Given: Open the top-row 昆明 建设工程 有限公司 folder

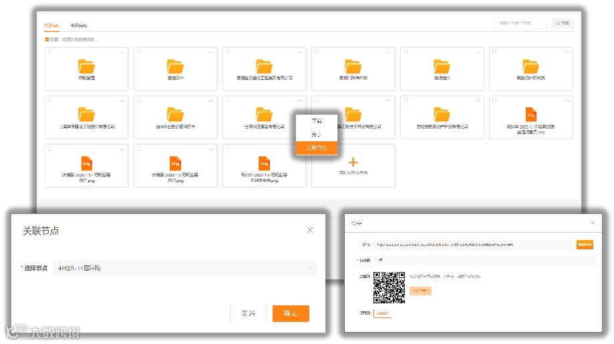Looking at the screenshot, I should click(264, 67).
